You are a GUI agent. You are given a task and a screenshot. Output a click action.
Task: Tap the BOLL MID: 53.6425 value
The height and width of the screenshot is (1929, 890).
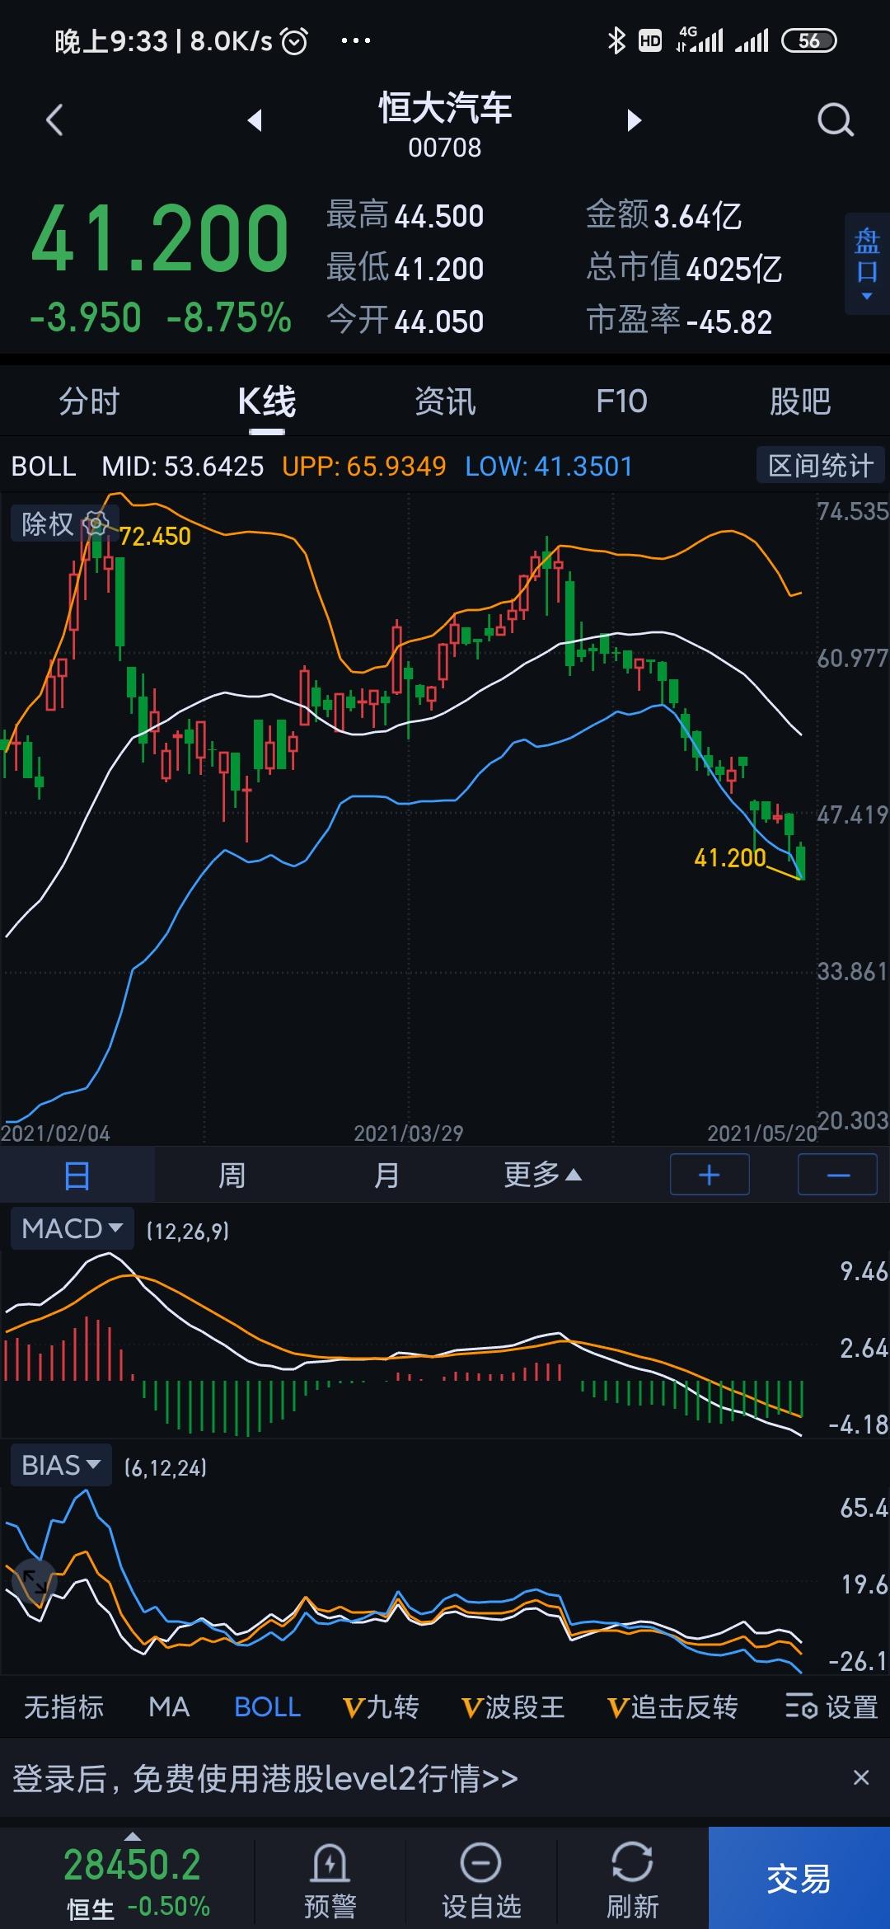pyautogui.click(x=183, y=467)
